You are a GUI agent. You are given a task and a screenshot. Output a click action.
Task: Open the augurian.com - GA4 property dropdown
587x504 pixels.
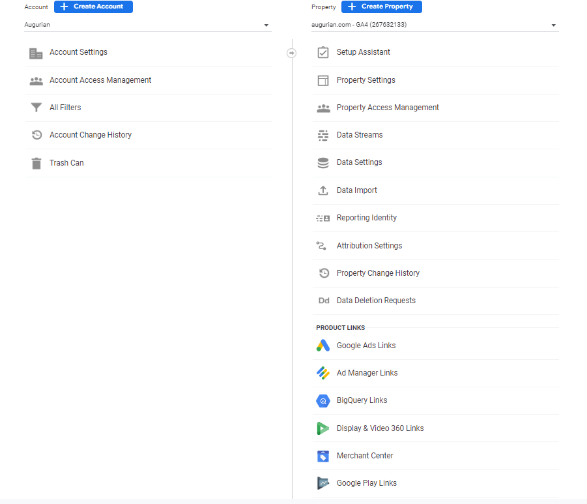point(435,25)
